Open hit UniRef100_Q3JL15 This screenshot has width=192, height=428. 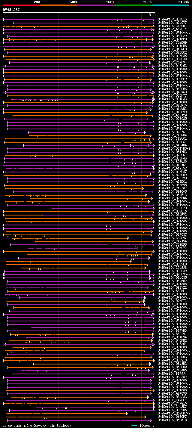[x=172, y=19]
